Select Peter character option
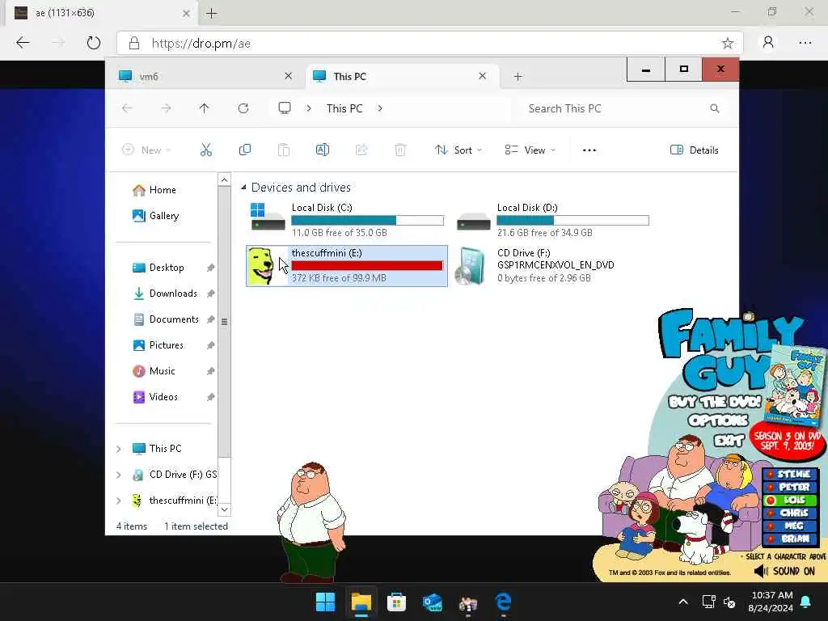Screen dimensions: 828x621 click(x=790, y=487)
